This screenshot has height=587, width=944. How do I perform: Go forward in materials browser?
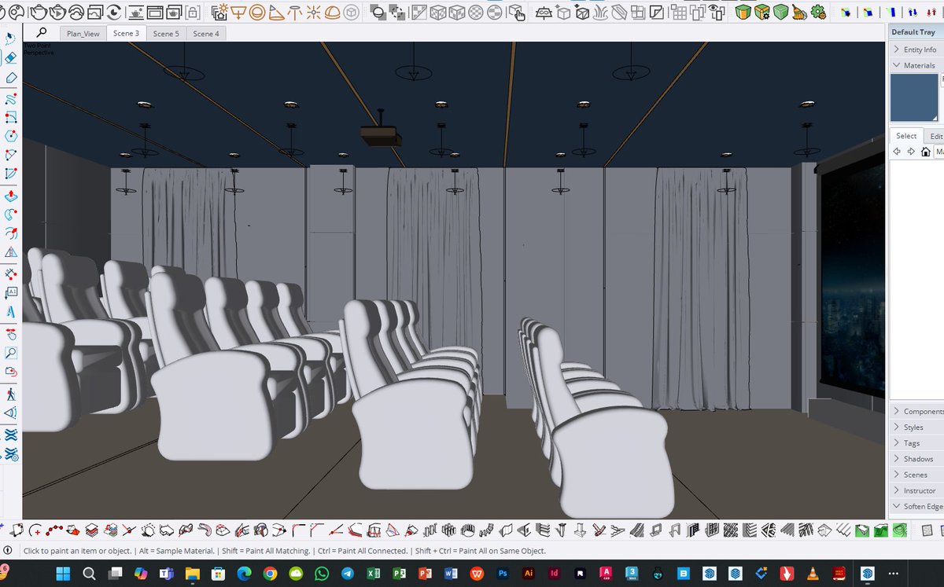(x=911, y=152)
